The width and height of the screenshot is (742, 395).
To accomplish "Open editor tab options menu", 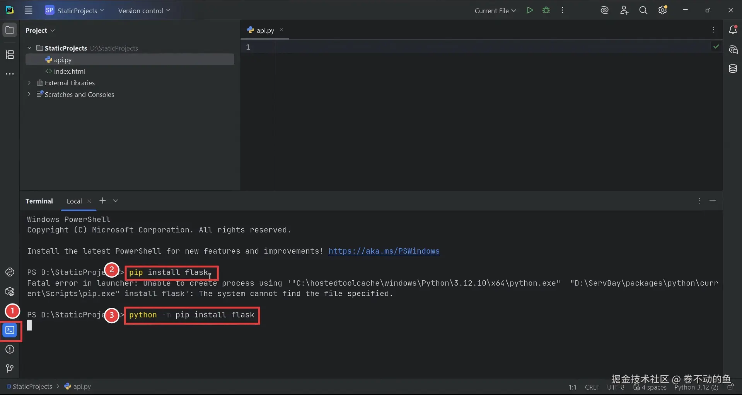I will (713, 30).
